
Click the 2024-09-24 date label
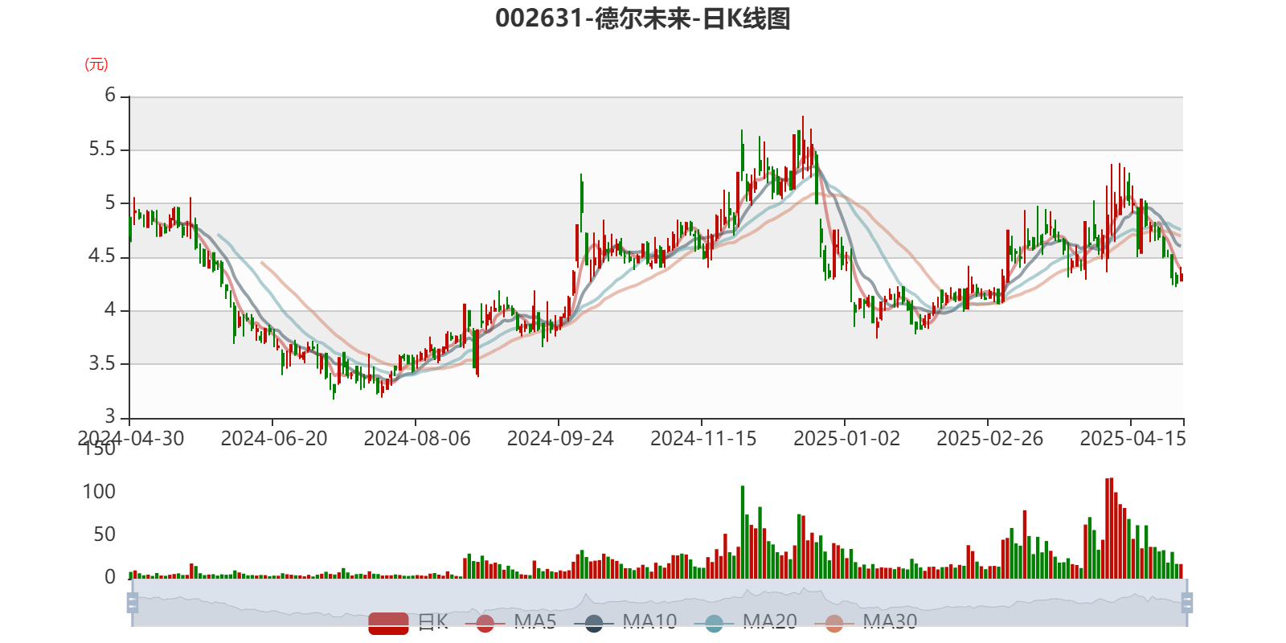point(560,439)
